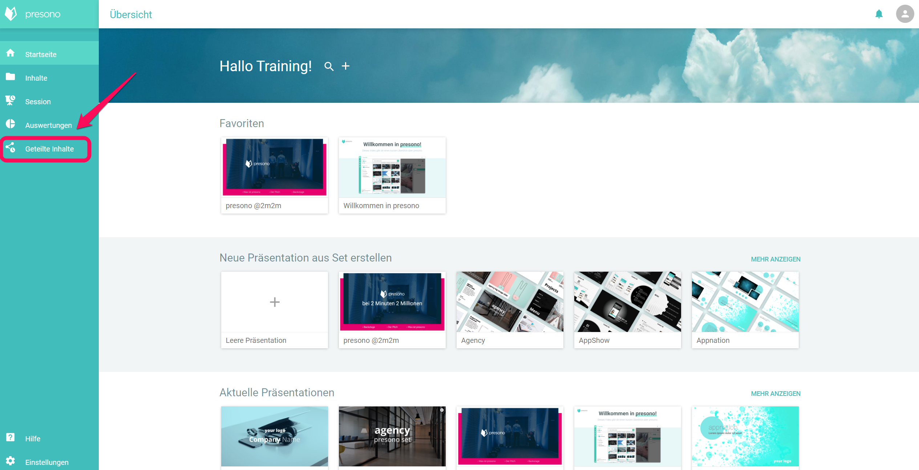The image size is (919, 470).
Task: Click the plus icon beside Hallo Training
Action: [346, 66]
